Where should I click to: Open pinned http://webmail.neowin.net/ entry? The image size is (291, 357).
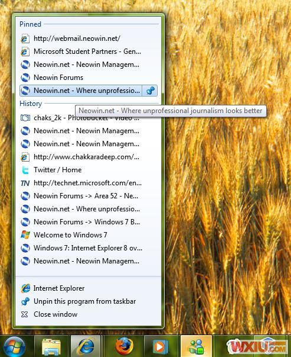pyautogui.click(x=89, y=38)
